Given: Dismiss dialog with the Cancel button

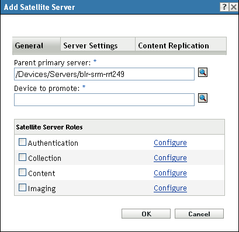Looking at the screenshot, I should click(199, 214).
